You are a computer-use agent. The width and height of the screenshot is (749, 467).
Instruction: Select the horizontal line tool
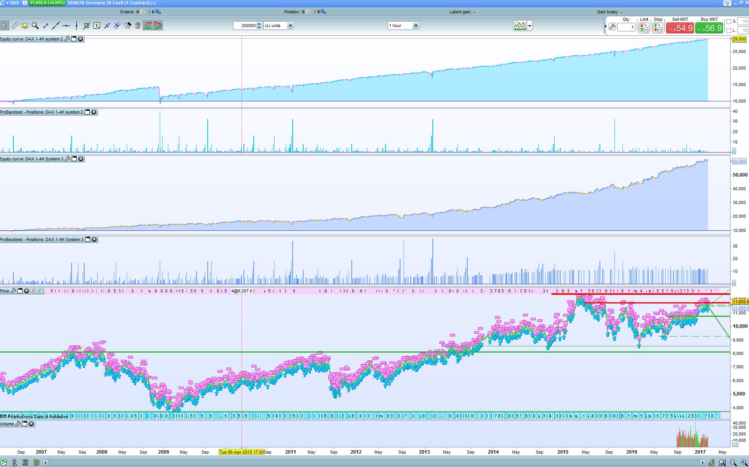[x=66, y=26]
